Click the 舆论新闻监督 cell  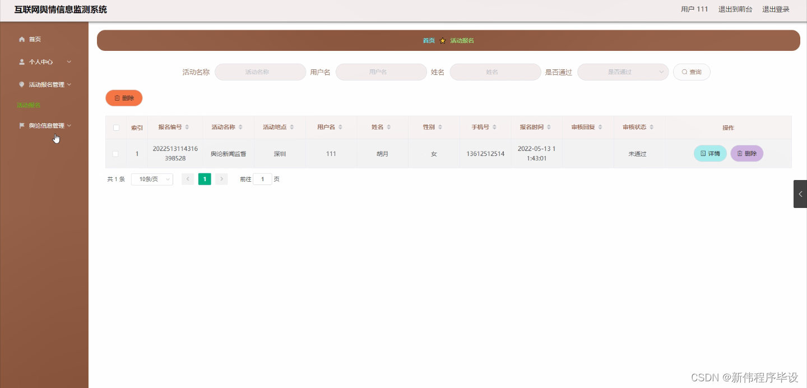(228, 154)
